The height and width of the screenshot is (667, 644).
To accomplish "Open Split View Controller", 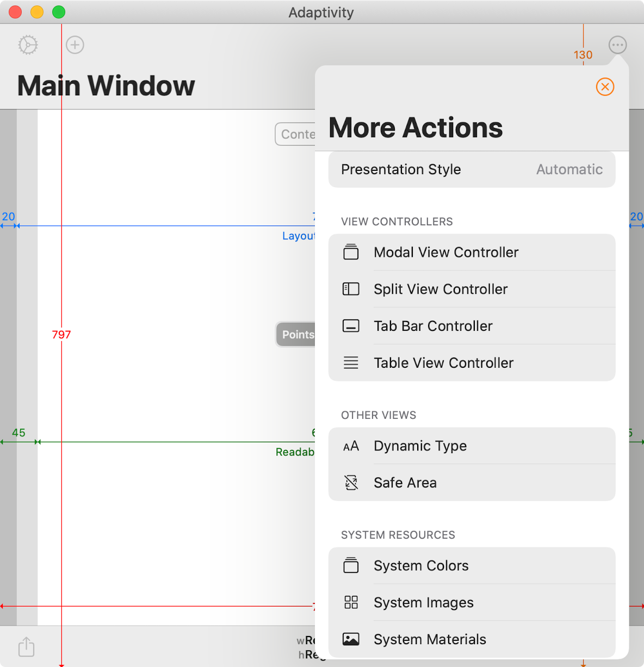I will pyautogui.click(x=472, y=289).
